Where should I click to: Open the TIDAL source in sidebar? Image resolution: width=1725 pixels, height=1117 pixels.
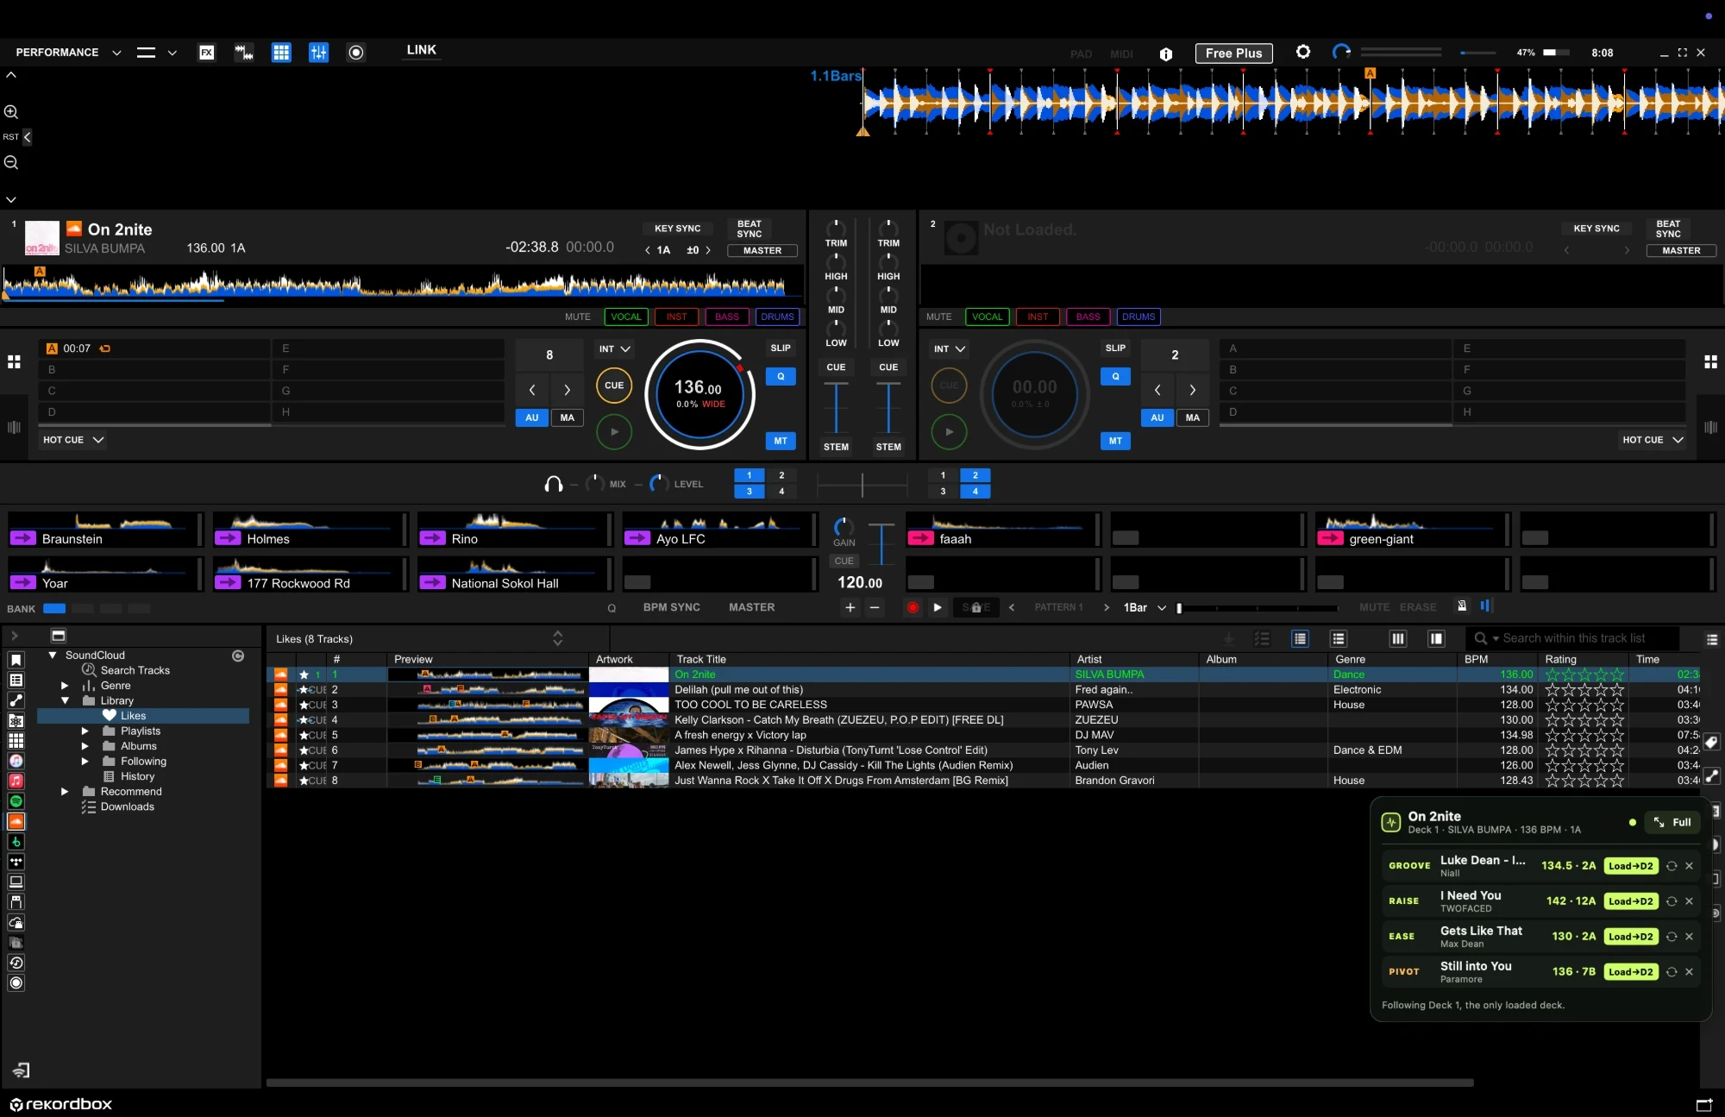point(16,862)
